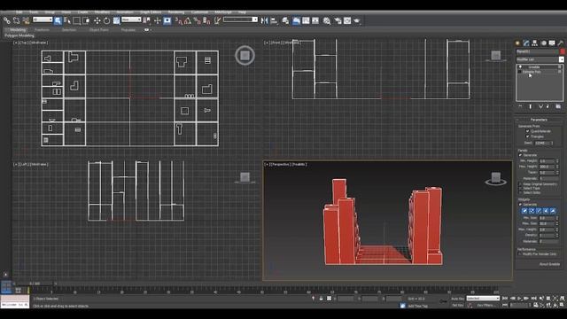Screen dimensions: 567x319
Task: Open the reference coordinate system dropdown
Action: (131, 19)
